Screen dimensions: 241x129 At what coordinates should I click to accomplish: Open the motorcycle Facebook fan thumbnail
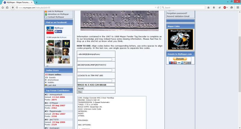tap(58, 44)
